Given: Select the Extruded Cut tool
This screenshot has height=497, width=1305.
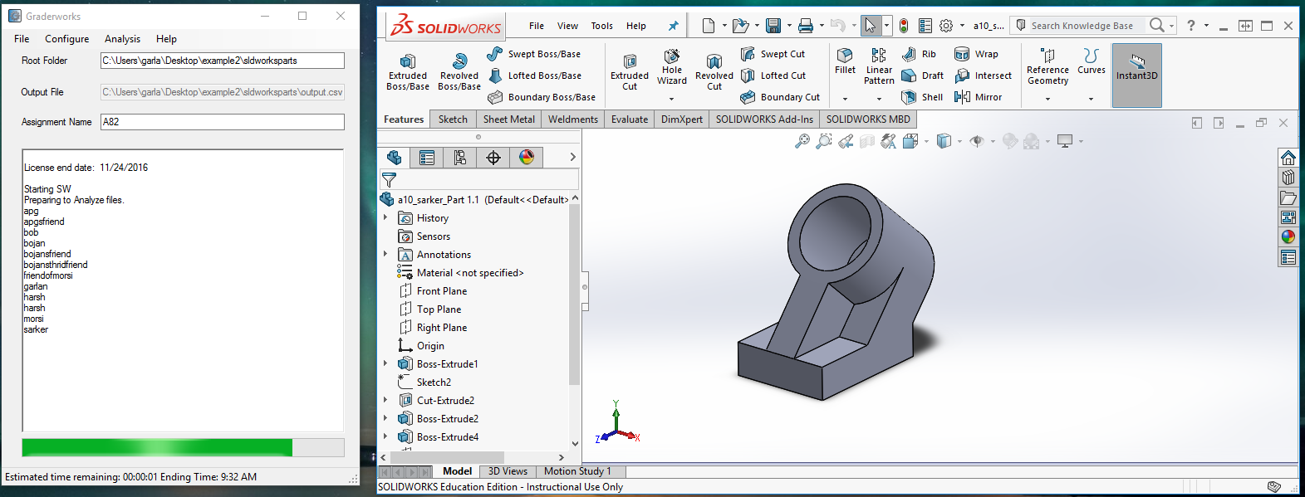Looking at the screenshot, I should pos(630,72).
